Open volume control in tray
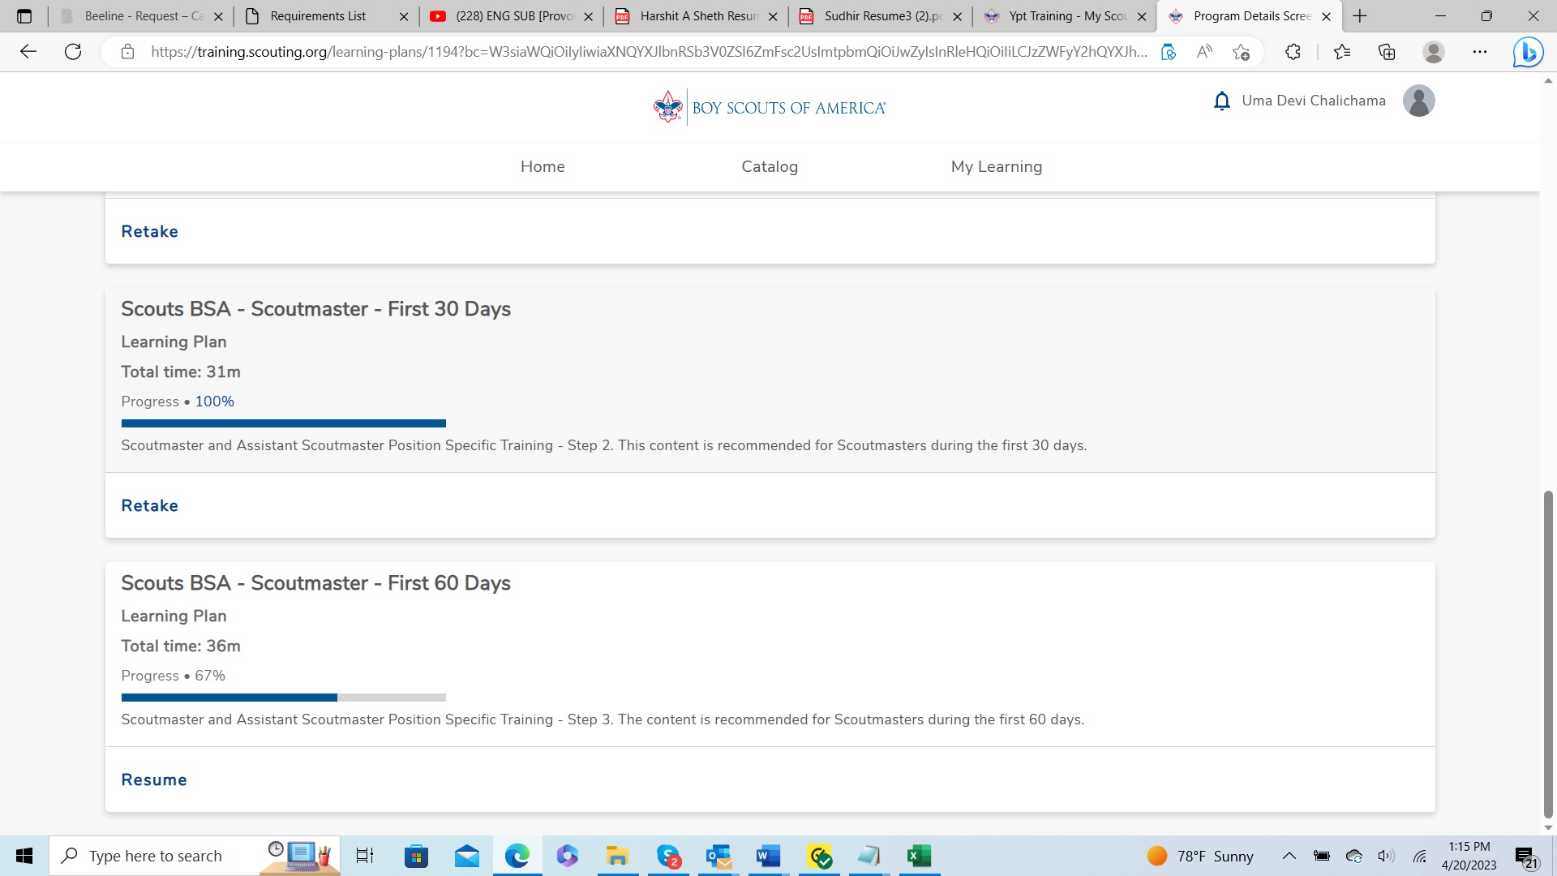The height and width of the screenshot is (876, 1557). pyautogui.click(x=1386, y=856)
